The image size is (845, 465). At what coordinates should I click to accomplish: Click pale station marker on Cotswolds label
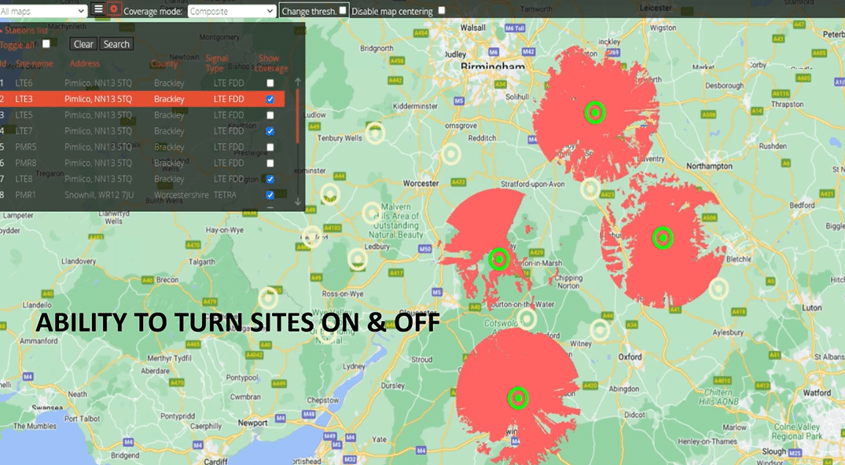527,318
